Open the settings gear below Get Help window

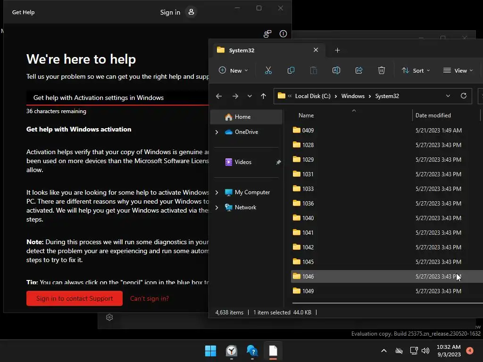point(109,317)
